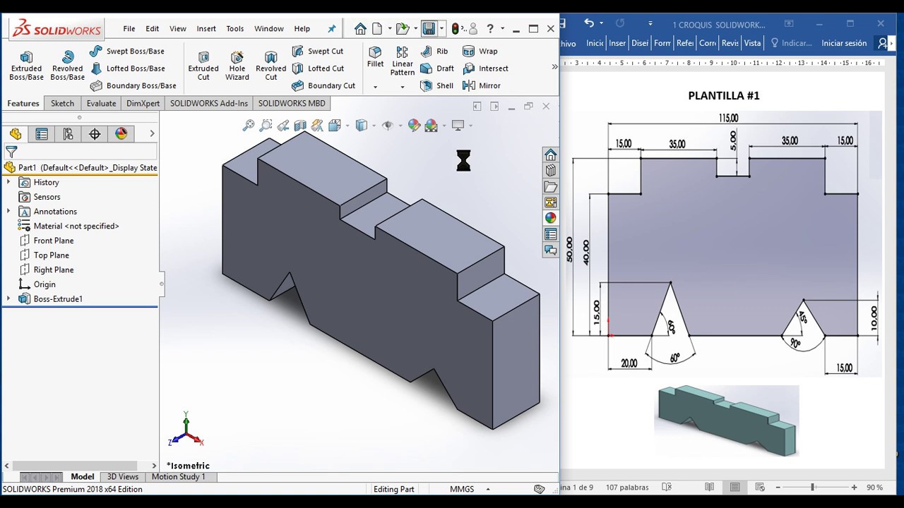This screenshot has height=508, width=904.
Task: Activate the Swept Cut tool
Action: point(317,51)
